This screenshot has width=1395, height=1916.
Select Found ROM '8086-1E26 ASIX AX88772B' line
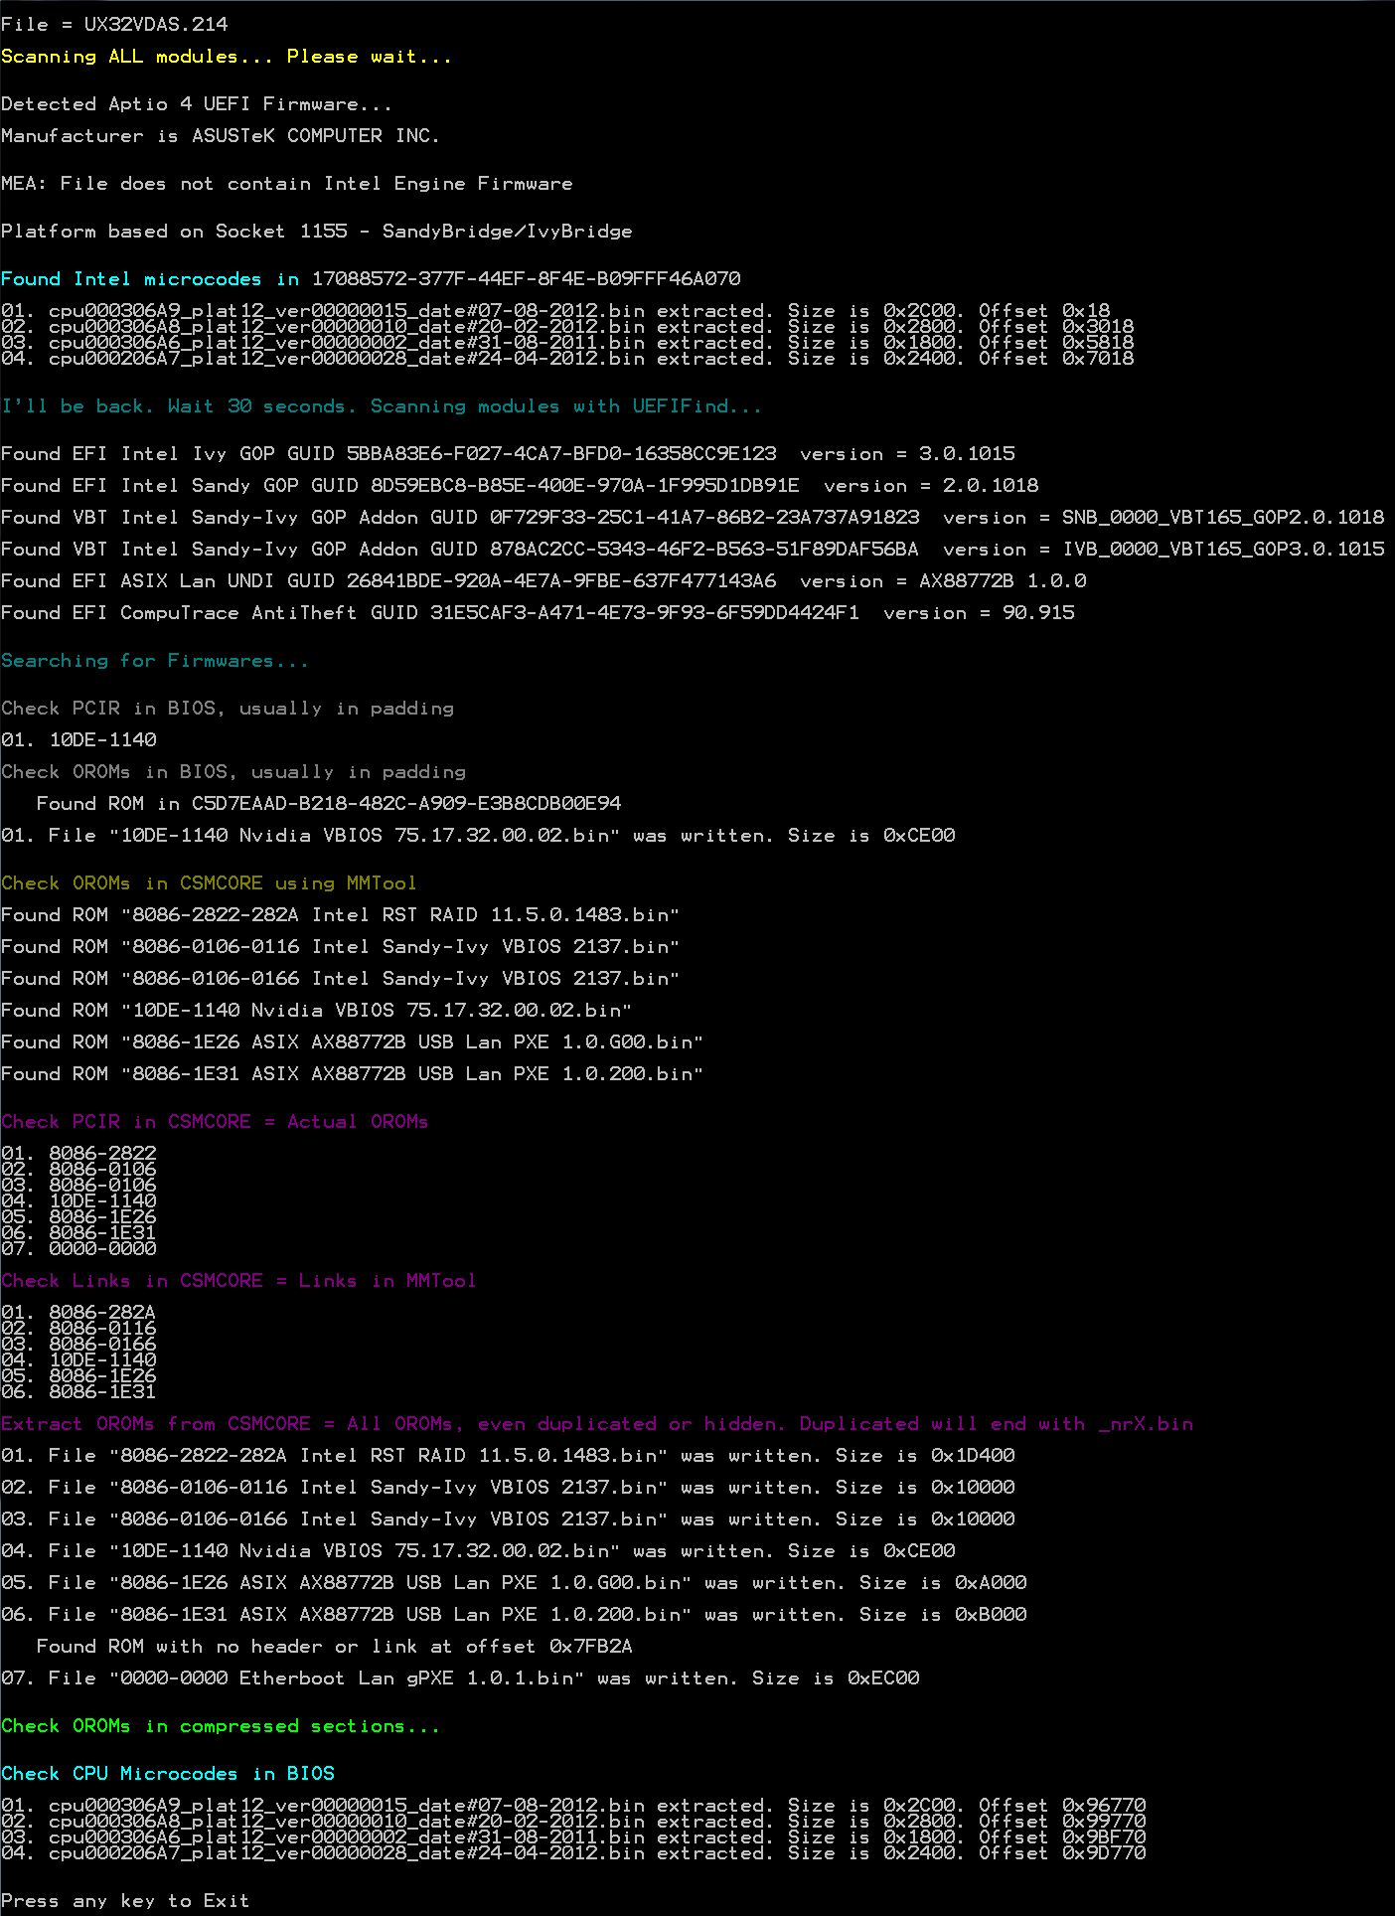tap(353, 1042)
